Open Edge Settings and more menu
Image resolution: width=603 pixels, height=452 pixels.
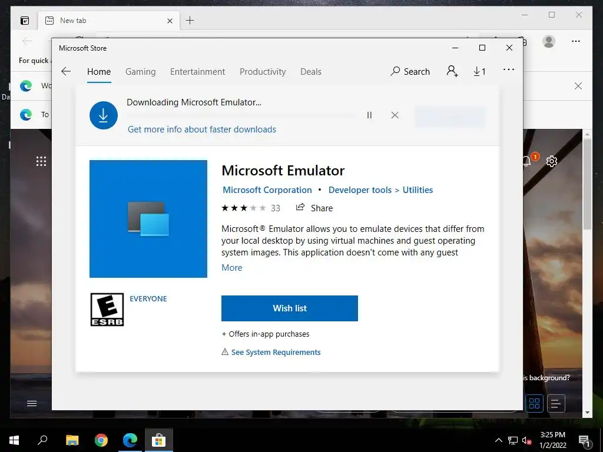pyautogui.click(x=576, y=41)
